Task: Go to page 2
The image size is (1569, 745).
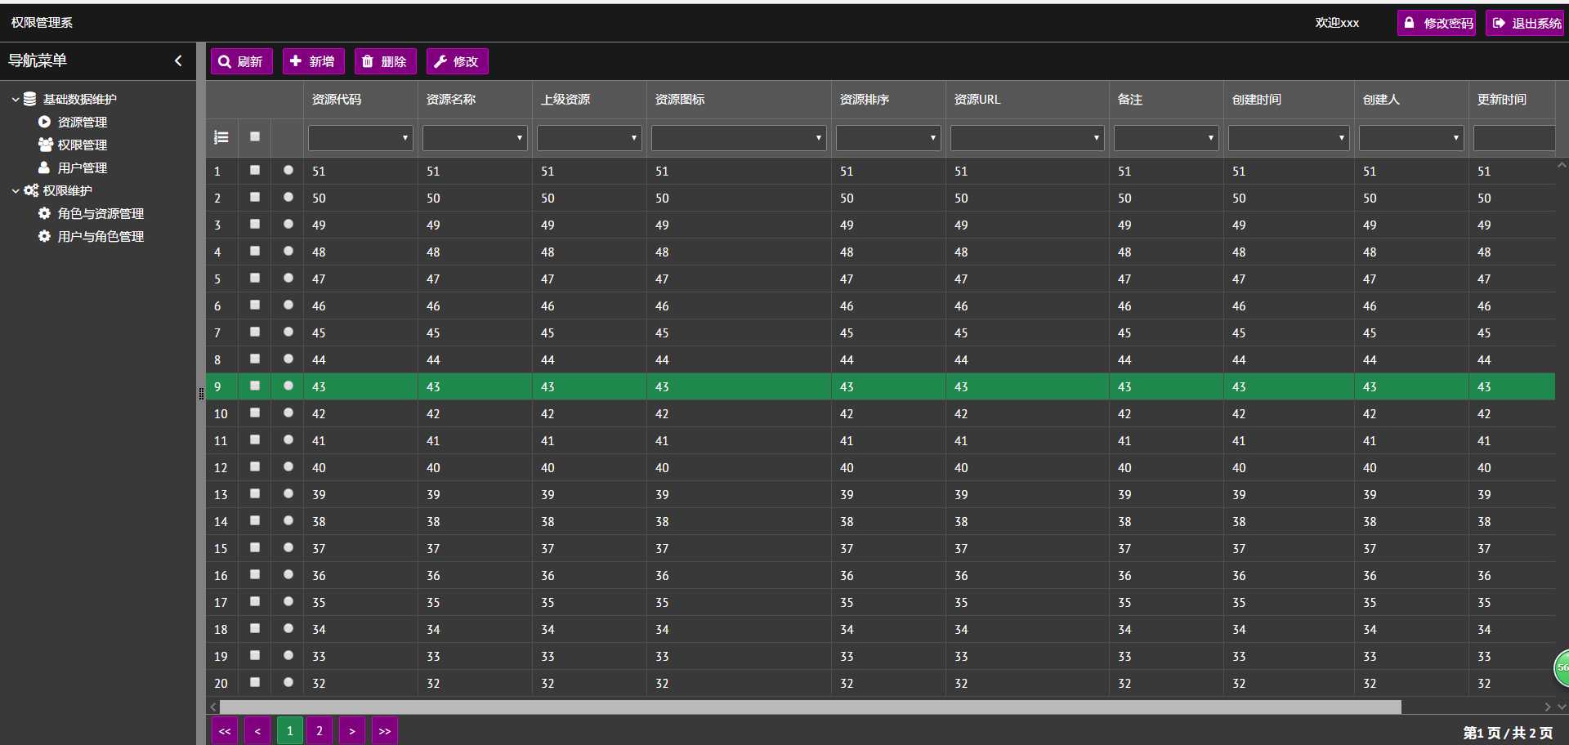Action: click(320, 730)
